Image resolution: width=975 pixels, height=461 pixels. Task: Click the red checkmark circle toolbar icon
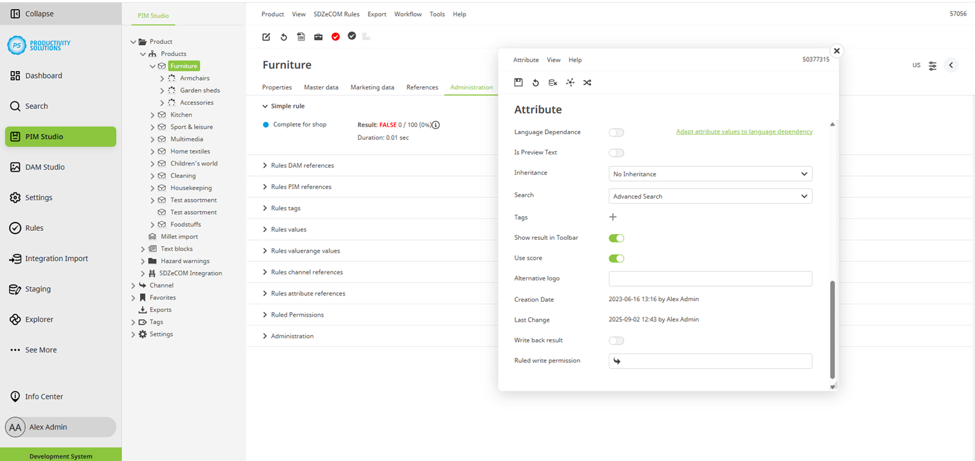335,37
